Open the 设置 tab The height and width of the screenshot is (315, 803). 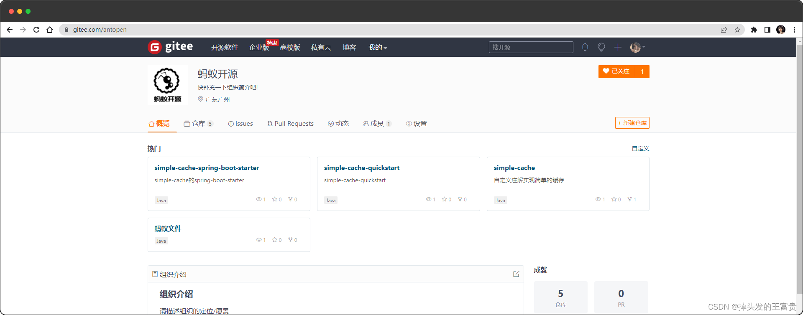coord(417,124)
